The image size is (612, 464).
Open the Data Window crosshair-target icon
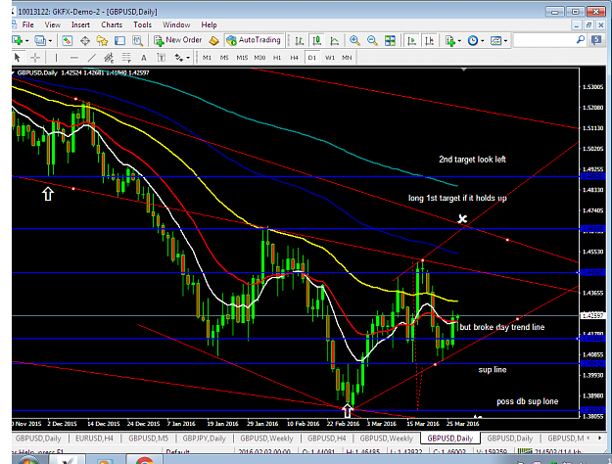[x=84, y=40]
